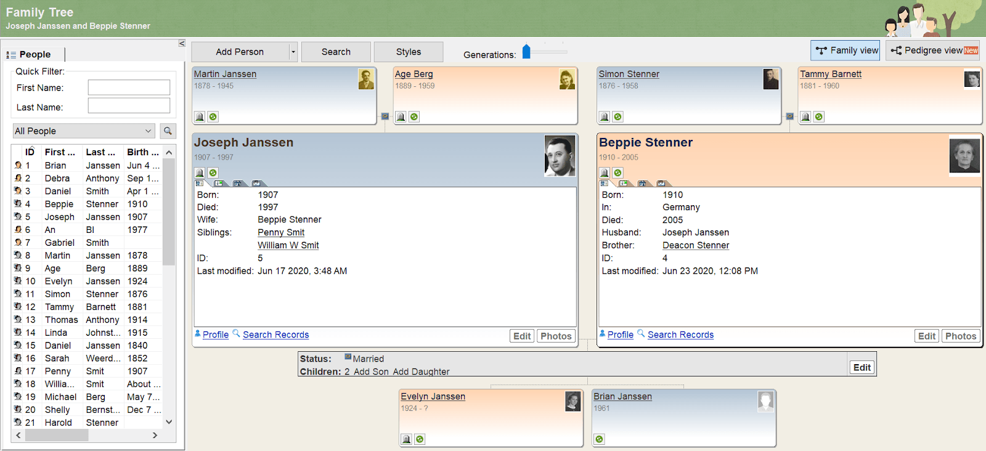Open Search Records link for Joseph Janssen
The image size is (986, 451).
tap(275, 335)
